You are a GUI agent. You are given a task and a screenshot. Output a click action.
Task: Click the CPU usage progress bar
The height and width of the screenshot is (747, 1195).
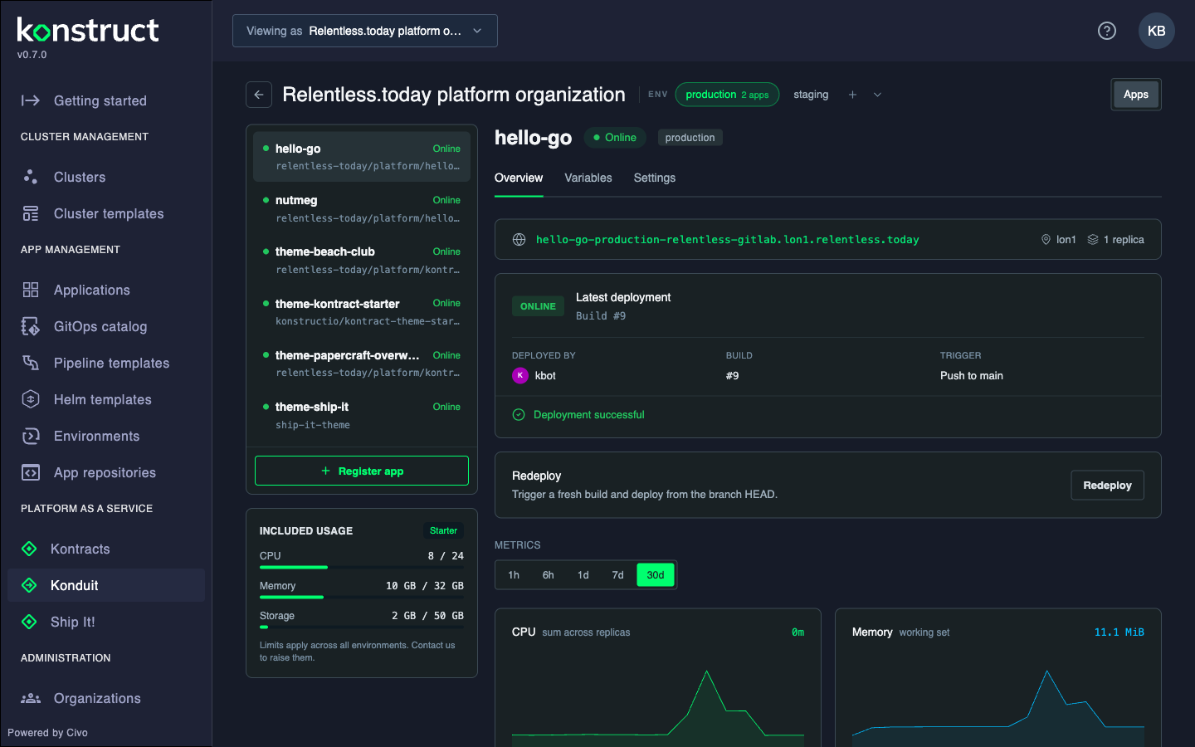point(362,567)
